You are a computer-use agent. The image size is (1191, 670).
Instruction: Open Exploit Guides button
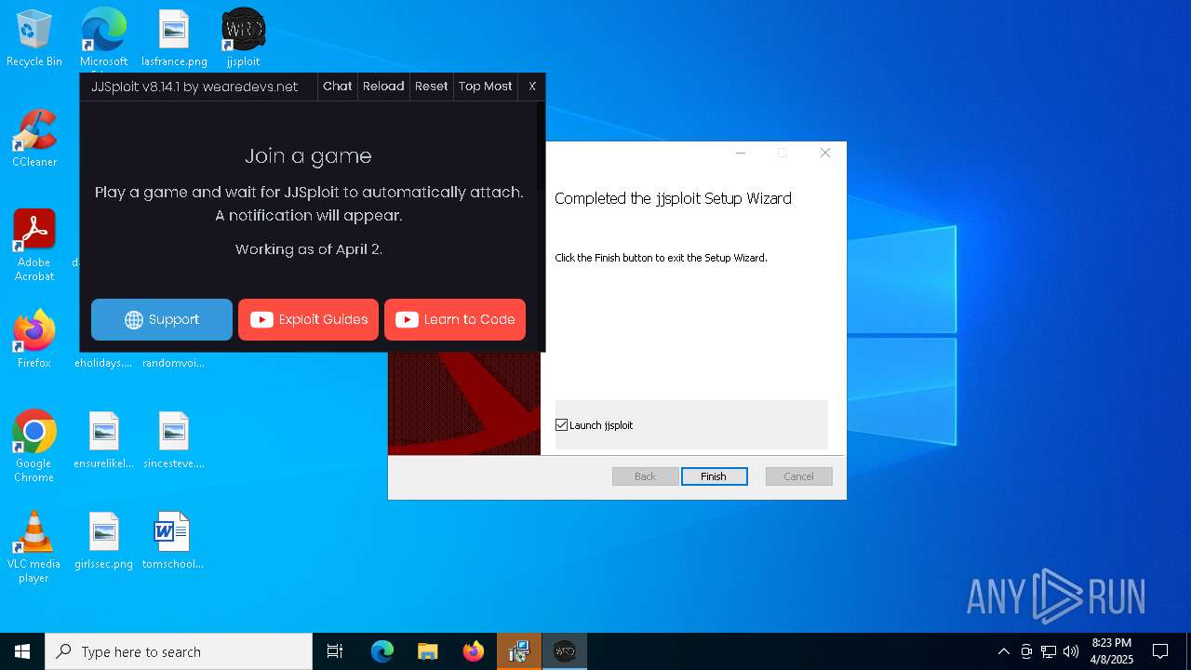click(308, 319)
